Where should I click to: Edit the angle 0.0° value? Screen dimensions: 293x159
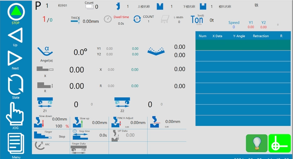(80, 52)
